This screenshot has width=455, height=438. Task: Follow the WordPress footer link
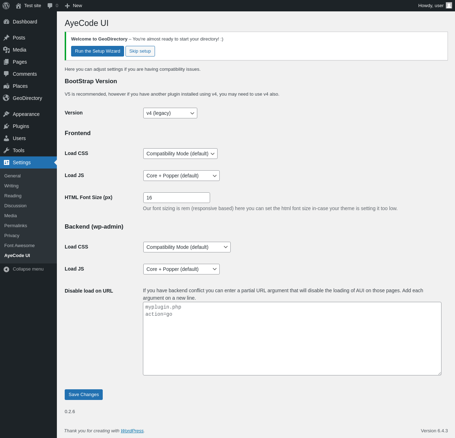pos(132,431)
